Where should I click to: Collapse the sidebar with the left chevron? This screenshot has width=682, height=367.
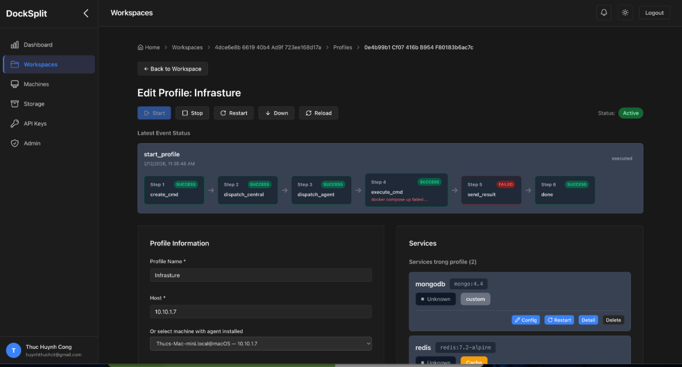tap(86, 12)
